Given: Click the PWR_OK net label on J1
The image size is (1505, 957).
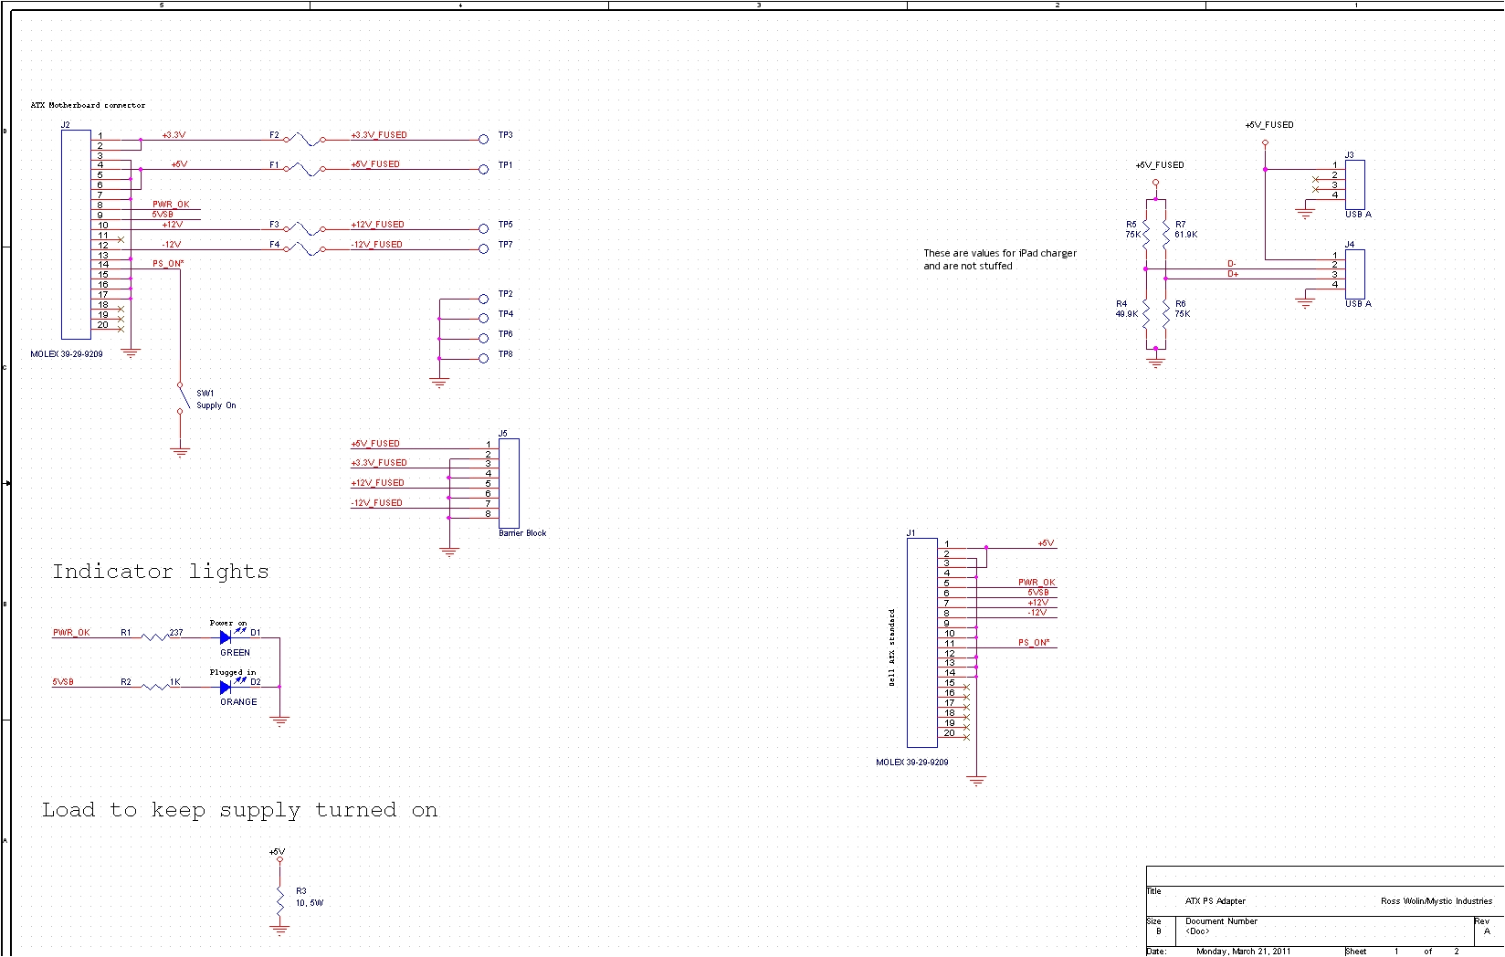Looking at the screenshot, I should pyautogui.click(x=1037, y=580).
